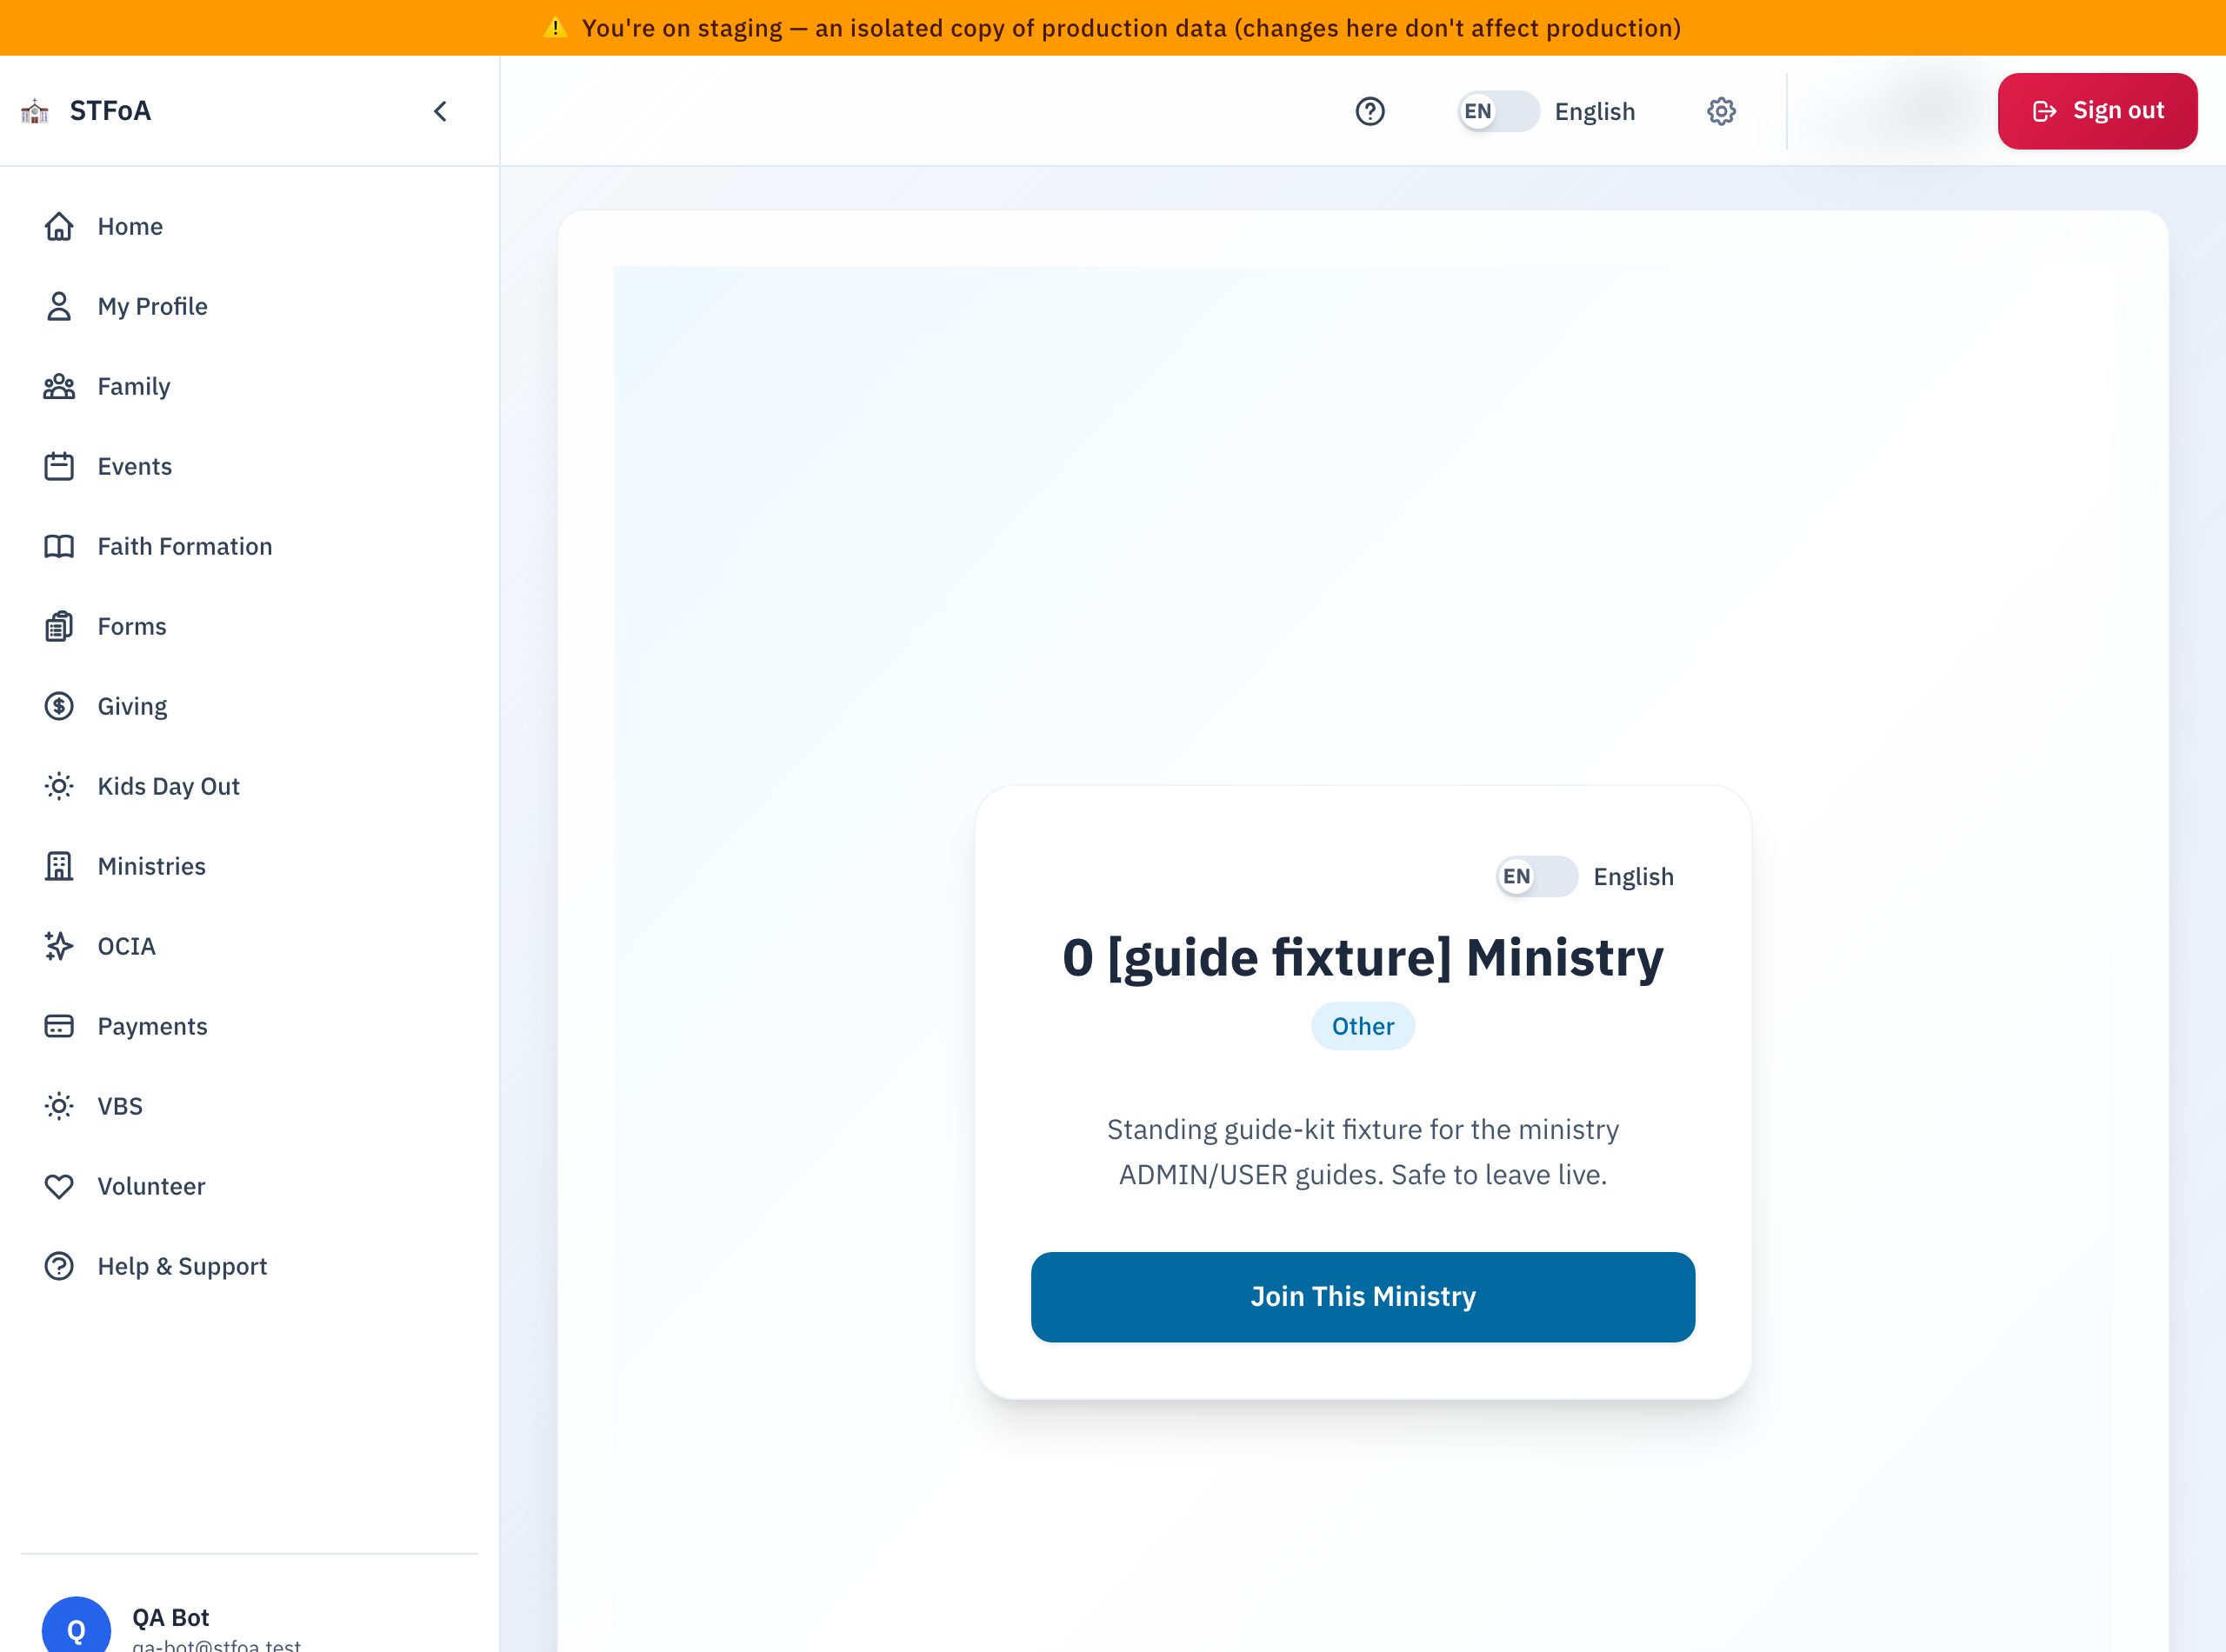Click the English label in top bar
The height and width of the screenshot is (1652, 2226).
pos(1595,111)
